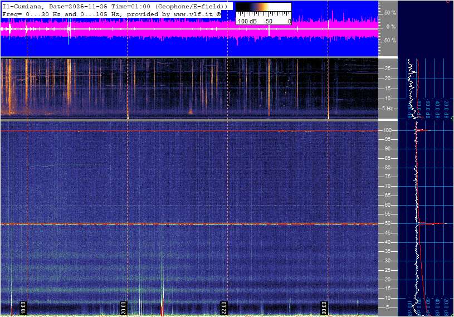
Task: Click the green circle marker at right edge
Action: (x=452, y=119)
